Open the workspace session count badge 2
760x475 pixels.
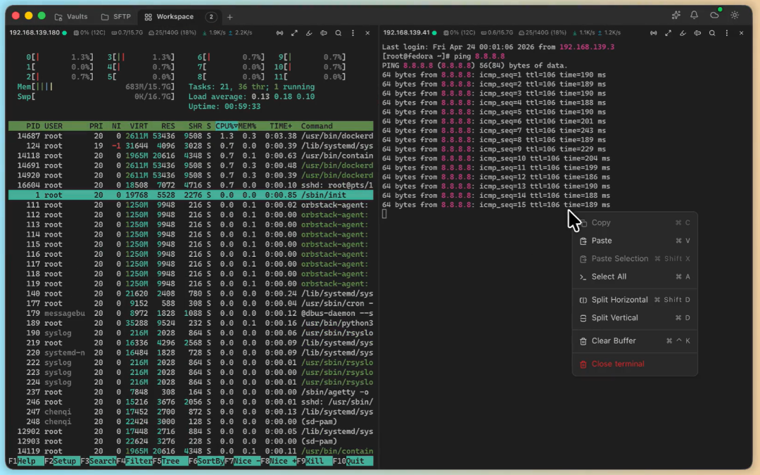211,16
